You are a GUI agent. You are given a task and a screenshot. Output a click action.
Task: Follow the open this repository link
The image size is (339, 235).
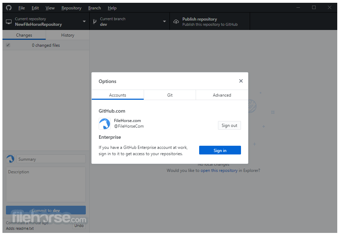click(219, 170)
